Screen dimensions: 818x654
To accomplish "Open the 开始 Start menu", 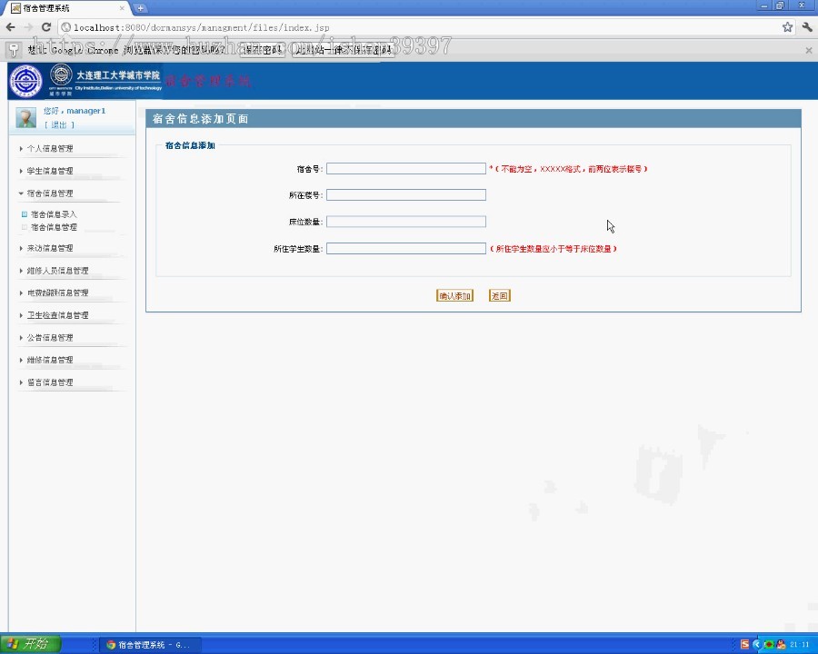I will click(x=30, y=644).
